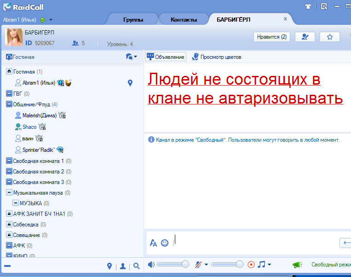
Task: Switch to the Группы tab
Action: 133,20
